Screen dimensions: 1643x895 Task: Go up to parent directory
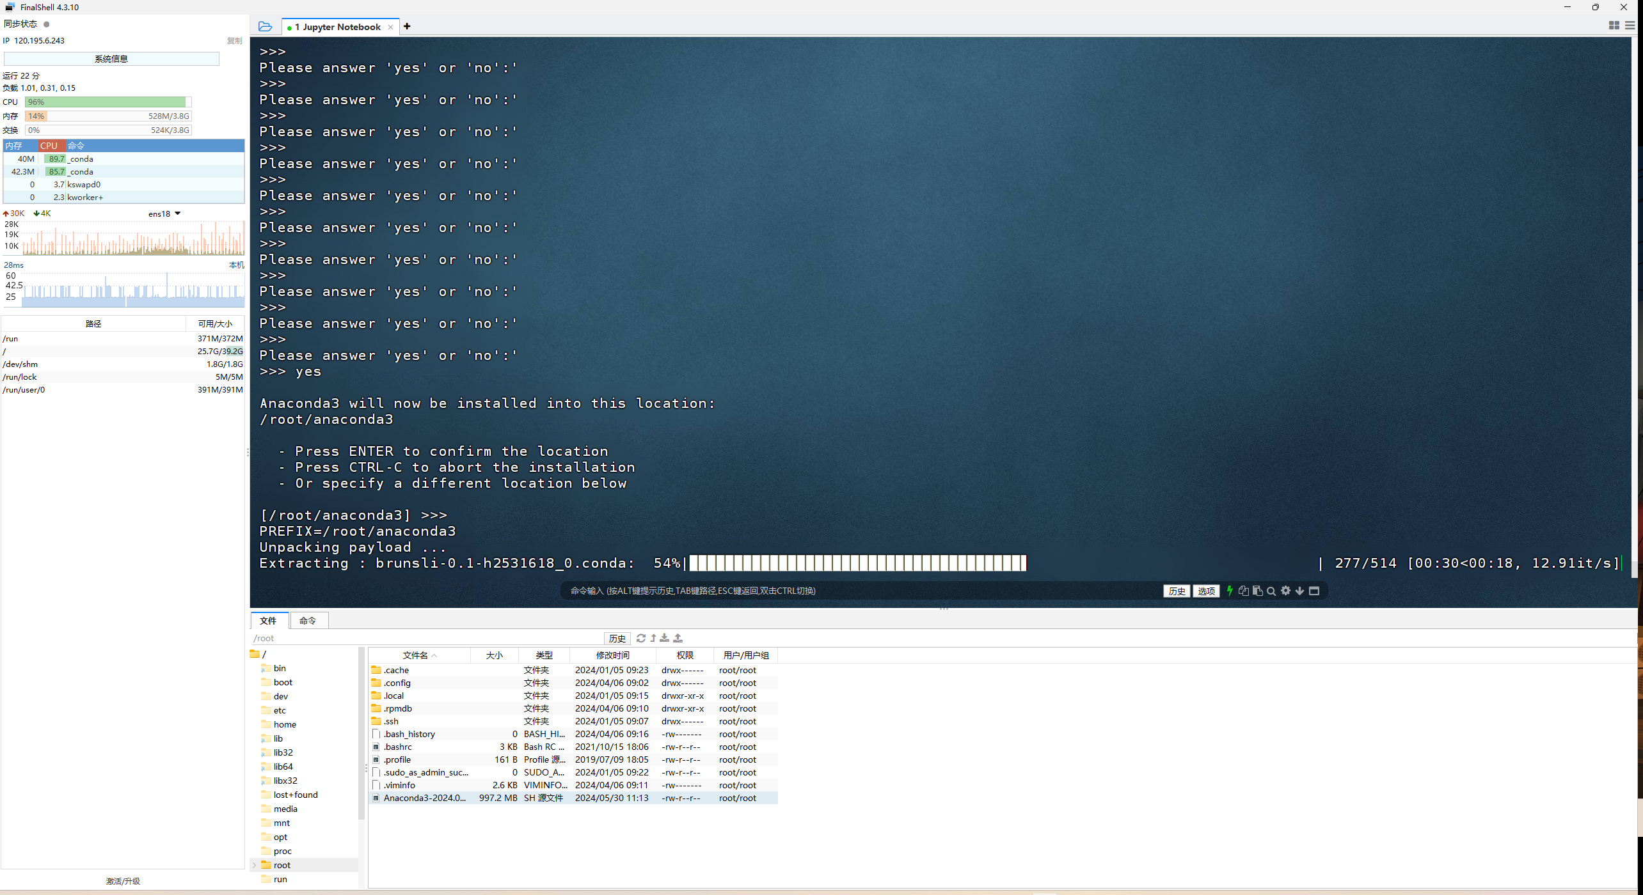[x=653, y=638]
